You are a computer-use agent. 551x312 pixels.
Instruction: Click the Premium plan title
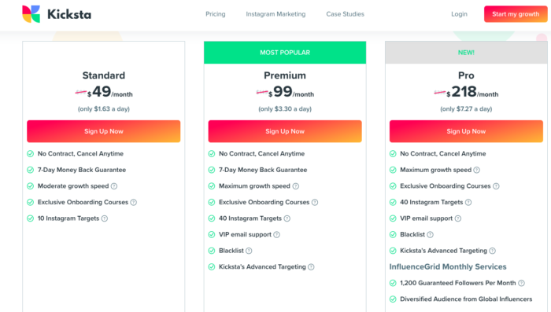click(285, 75)
